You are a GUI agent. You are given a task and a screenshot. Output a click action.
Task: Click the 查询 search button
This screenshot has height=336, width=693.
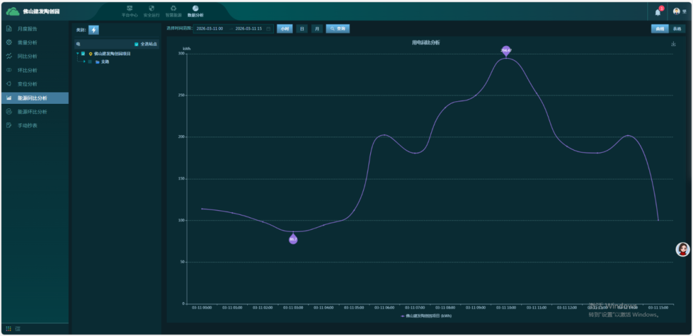coord(338,29)
